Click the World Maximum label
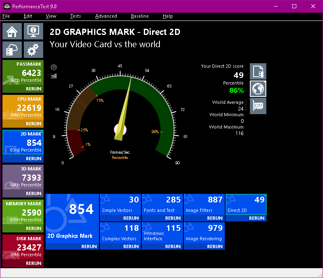The image size is (323, 278). pyautogui.click(x=226, y=127)
